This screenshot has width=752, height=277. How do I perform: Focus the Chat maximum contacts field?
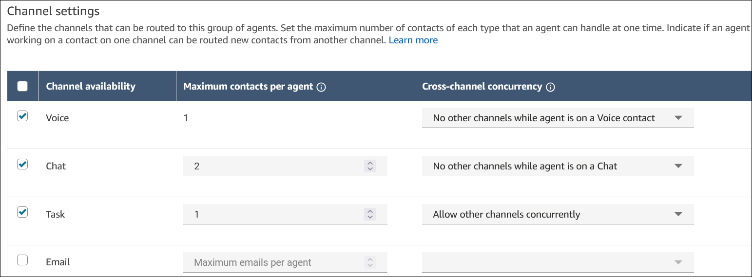[273, 166]
